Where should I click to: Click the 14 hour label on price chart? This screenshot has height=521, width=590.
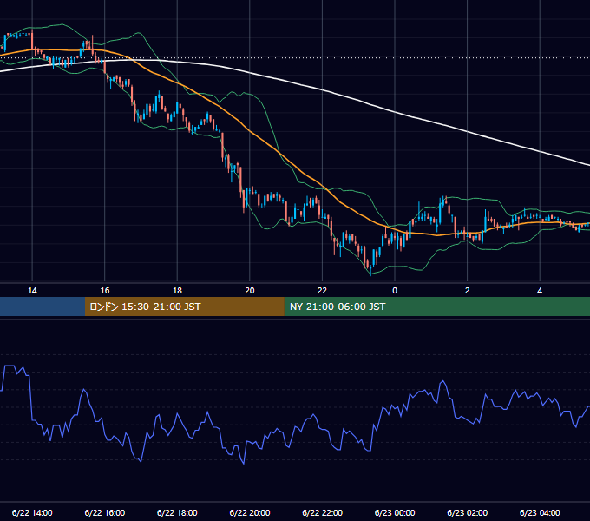pos(32,291)
